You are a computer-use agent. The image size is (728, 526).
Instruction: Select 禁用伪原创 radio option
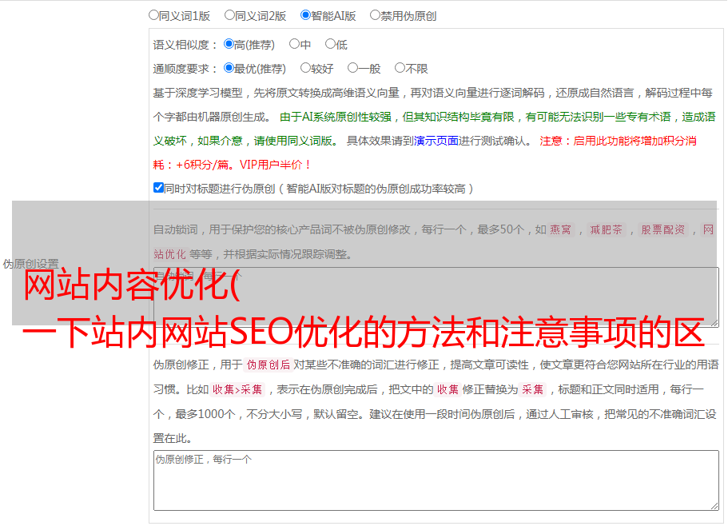point(375,15)
